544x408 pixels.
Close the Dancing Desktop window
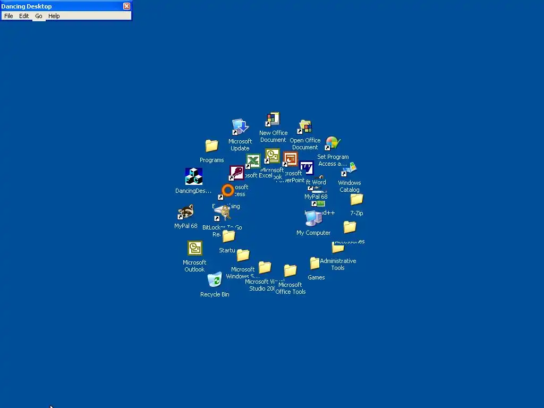(x=126, y=6)
